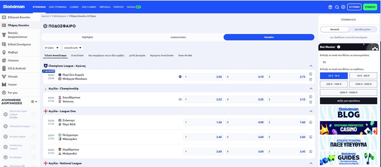Open stats icon for Νορθάμπτον match
The height and width of the screenshot is (167, 381).
(311, 151)
